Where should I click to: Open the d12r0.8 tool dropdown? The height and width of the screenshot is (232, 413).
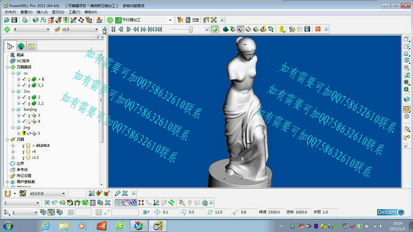tap(63, 194)
